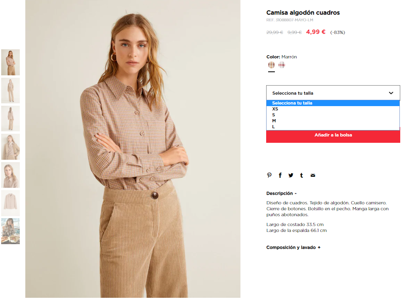The width and height of the screenshot is (403, 299).
Task: View full-body front thumbnail, second in strip
Action: (11, 90)
